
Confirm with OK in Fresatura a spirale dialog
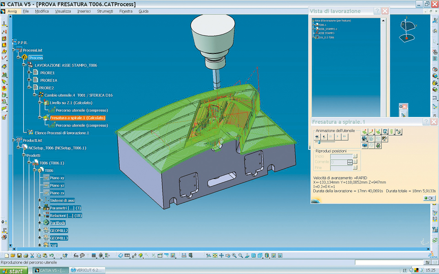[429, 198]
